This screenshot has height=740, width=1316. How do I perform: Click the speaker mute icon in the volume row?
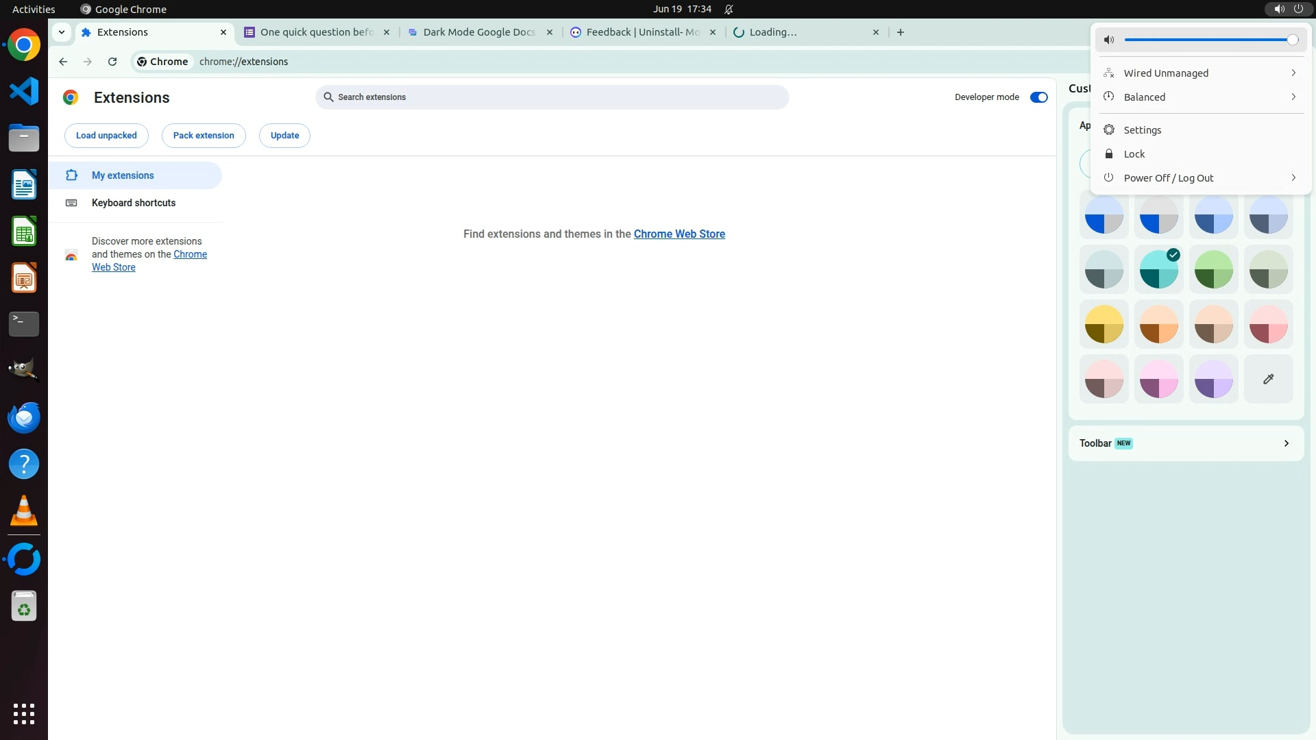[x=1109, y=40]
